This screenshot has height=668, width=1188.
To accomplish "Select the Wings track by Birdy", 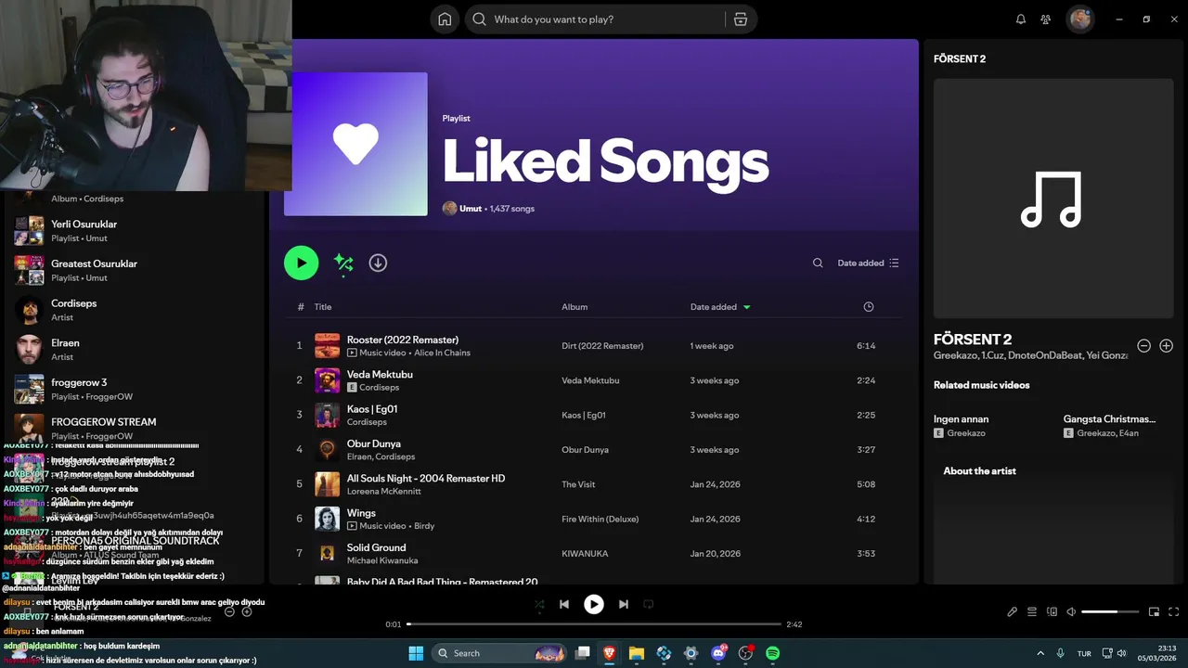I will click(361, 513).
